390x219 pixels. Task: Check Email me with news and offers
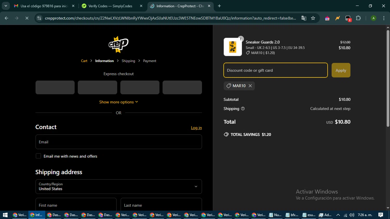pyautogui.click(x=38, y=156)
